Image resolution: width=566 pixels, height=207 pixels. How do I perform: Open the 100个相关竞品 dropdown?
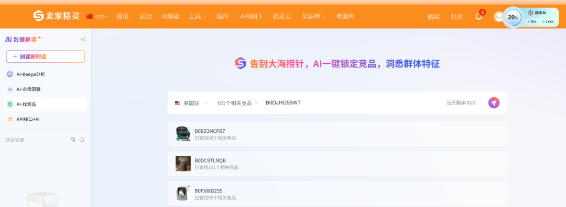tap(237, 103)
